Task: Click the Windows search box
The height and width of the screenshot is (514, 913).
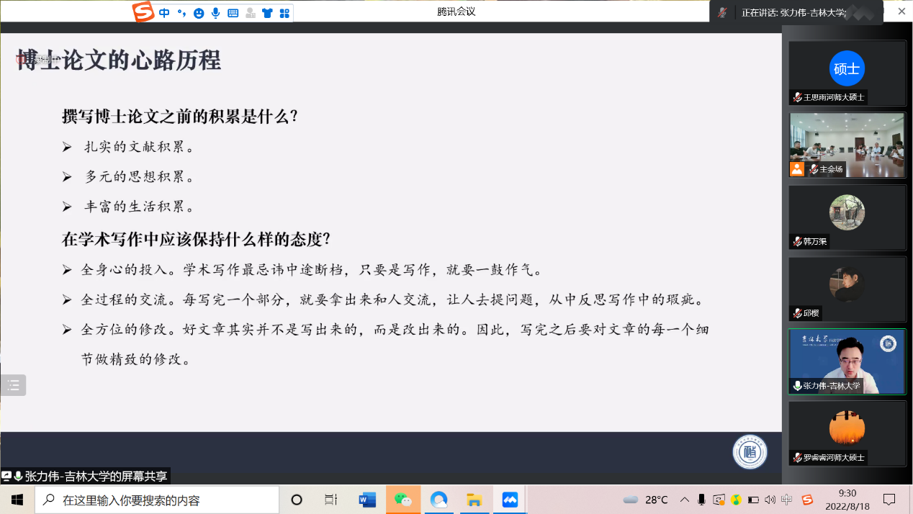Action: (157, 500)
